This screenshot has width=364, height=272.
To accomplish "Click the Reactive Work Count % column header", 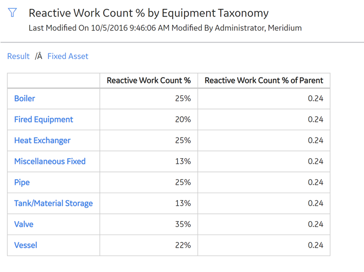I will 149,80.
